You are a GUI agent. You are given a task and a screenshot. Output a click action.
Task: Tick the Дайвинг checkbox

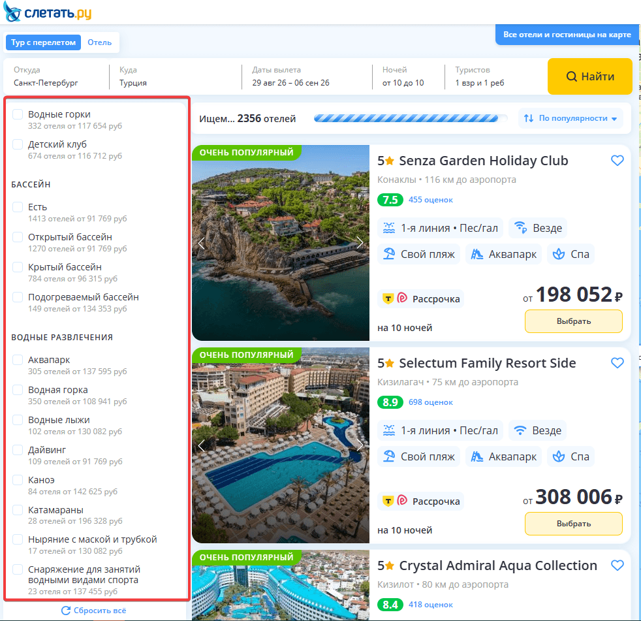(x=18, y=450)
